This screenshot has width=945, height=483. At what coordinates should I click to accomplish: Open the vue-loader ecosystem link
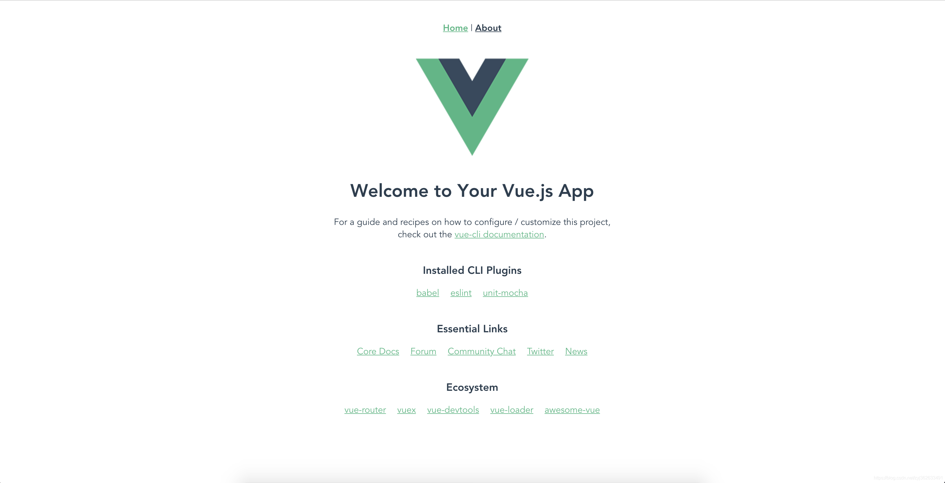511,410
